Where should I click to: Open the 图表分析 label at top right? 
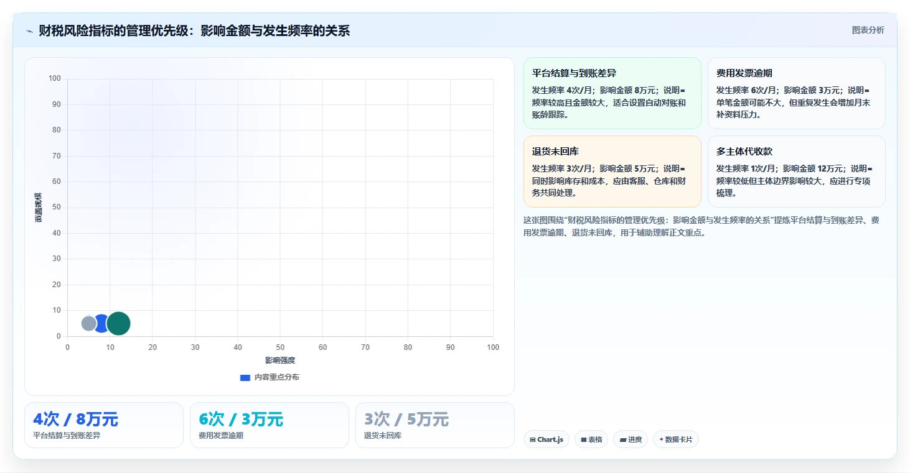tap(868, 30)
